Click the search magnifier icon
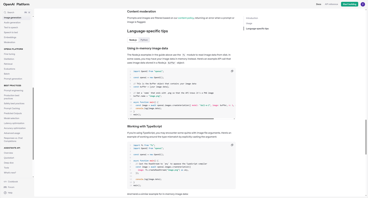The width and height of the screenshot is (368, 198). tap(5, 12)
